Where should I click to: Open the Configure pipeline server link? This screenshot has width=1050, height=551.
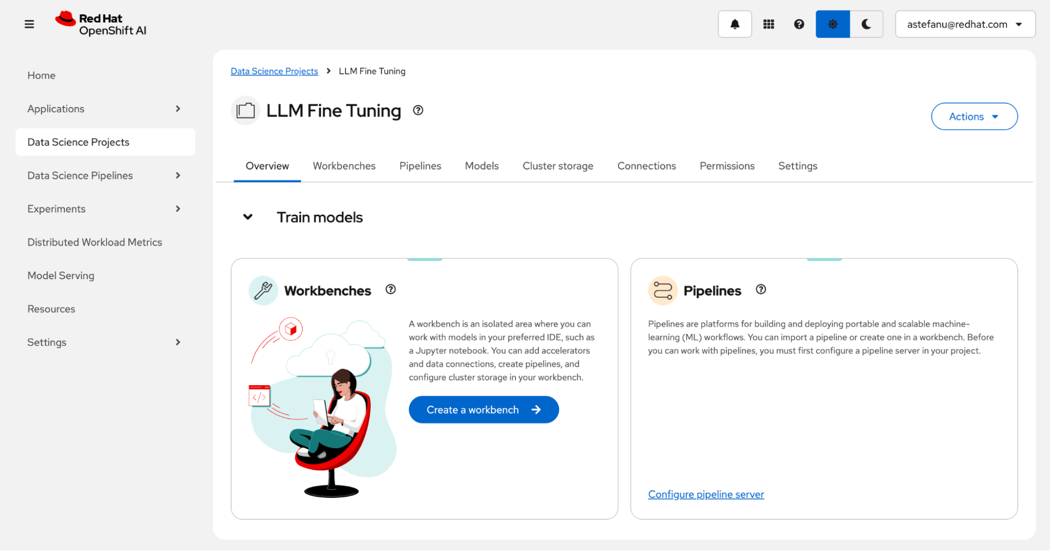pyautogui.click(x=705, y=494)
